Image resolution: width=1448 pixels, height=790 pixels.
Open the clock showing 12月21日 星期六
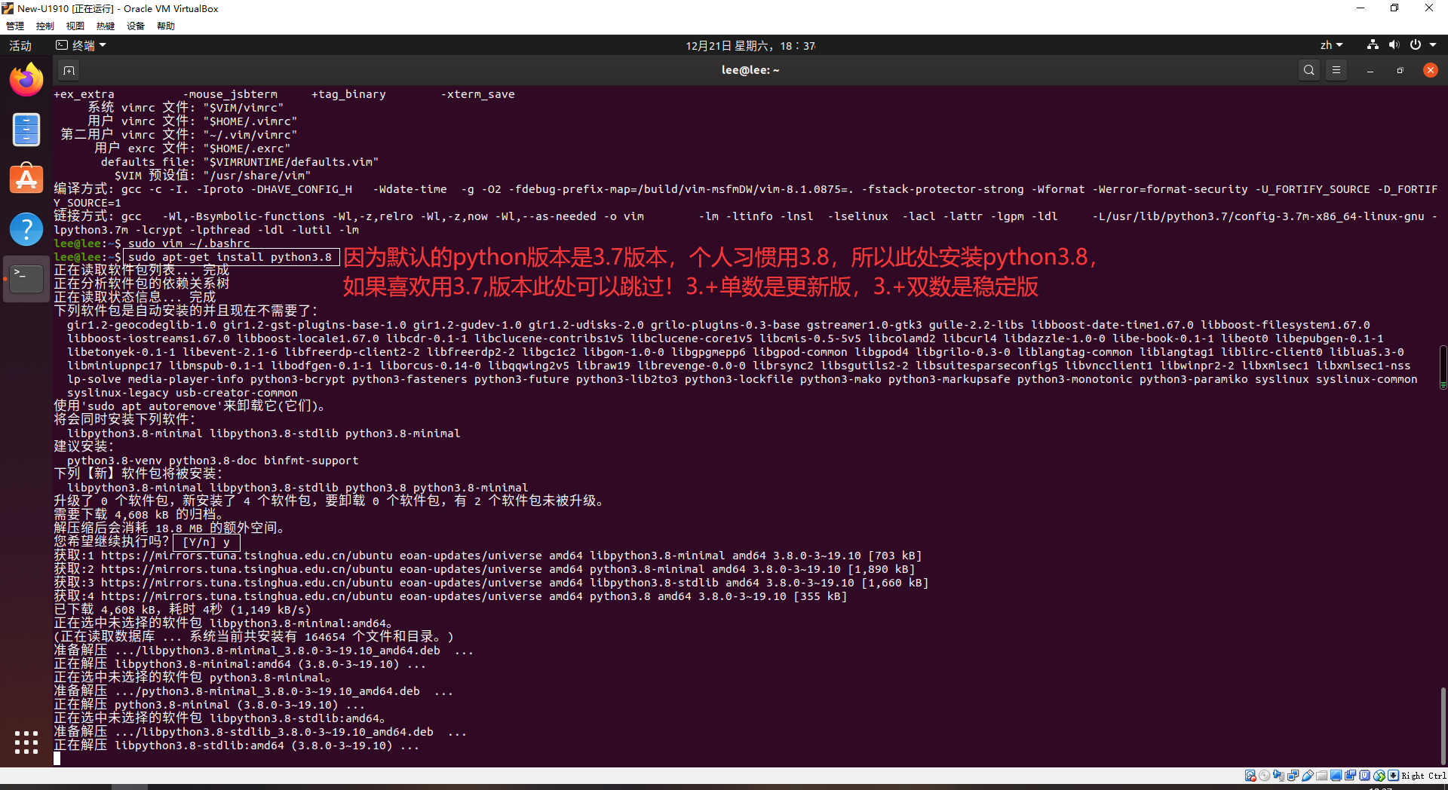pyautogui.click(x=750, y=45)
